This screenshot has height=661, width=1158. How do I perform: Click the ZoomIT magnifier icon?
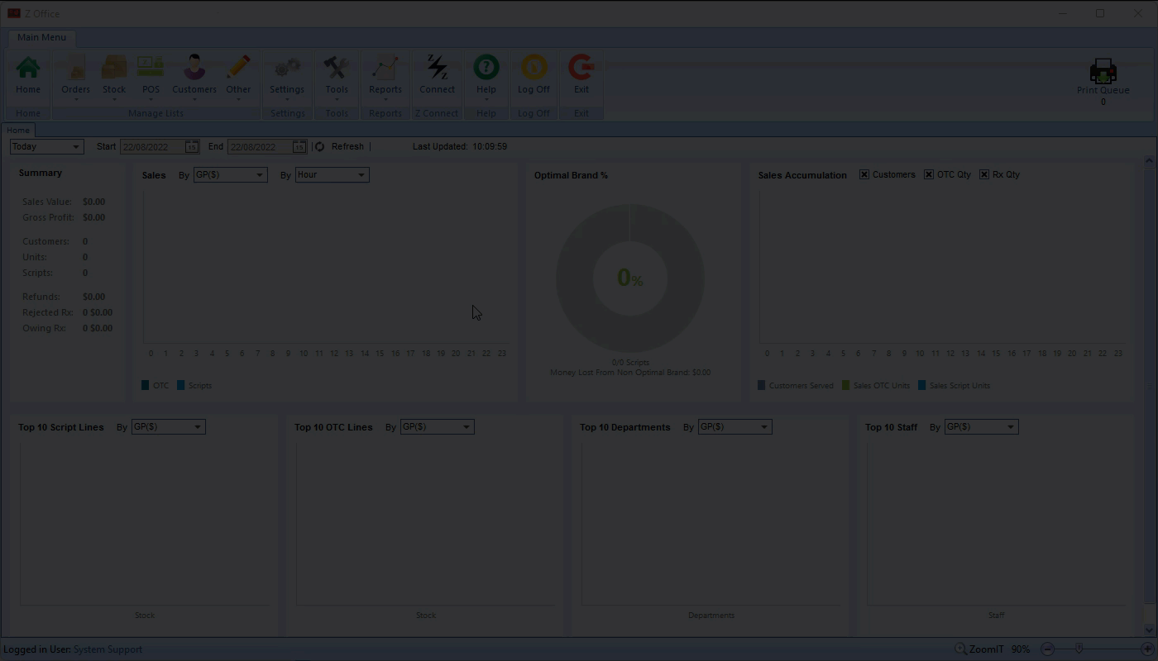point(960,649)
